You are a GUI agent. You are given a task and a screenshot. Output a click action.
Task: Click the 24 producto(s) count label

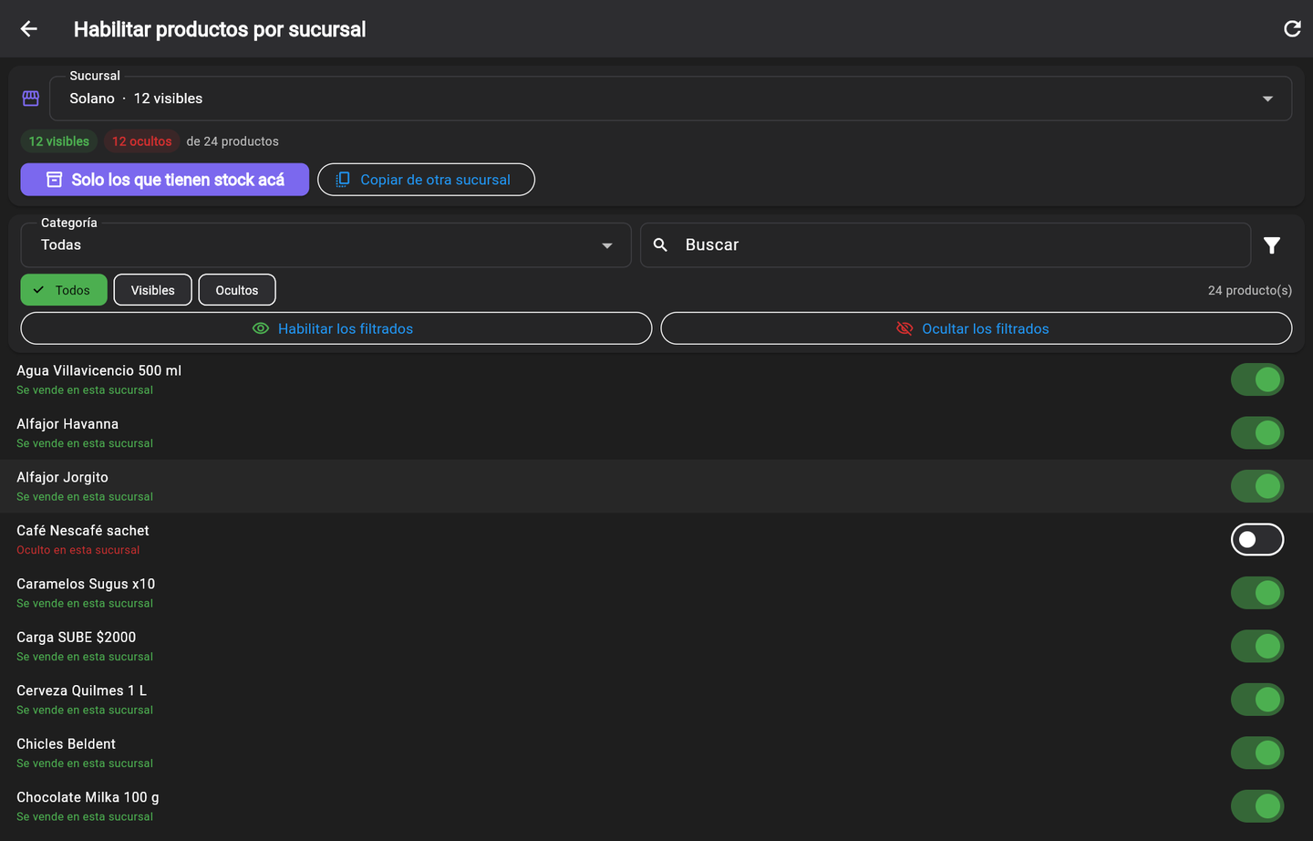click(x=1250, y=290)
